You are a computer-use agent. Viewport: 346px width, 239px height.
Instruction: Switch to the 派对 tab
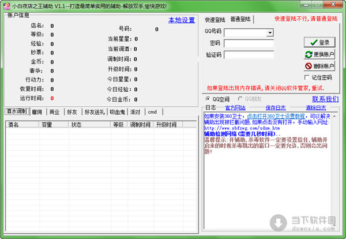(x=136, y=112)
